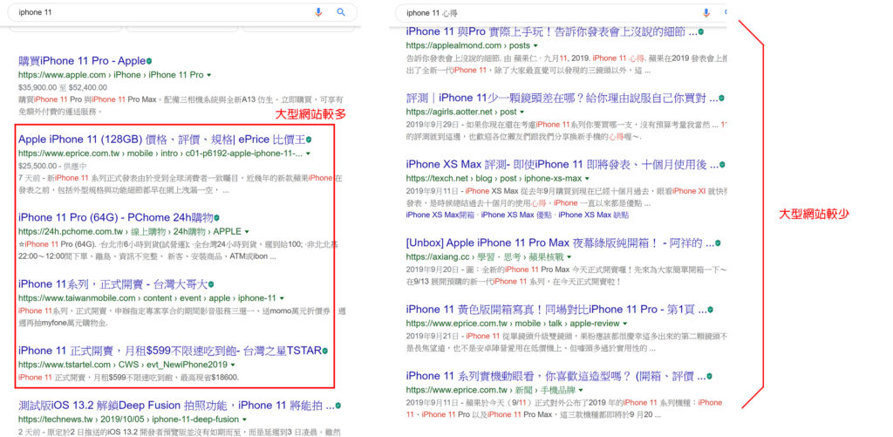Follow the 'iPhone XS Max開箱' sitelink

click(x=440, y=215)
